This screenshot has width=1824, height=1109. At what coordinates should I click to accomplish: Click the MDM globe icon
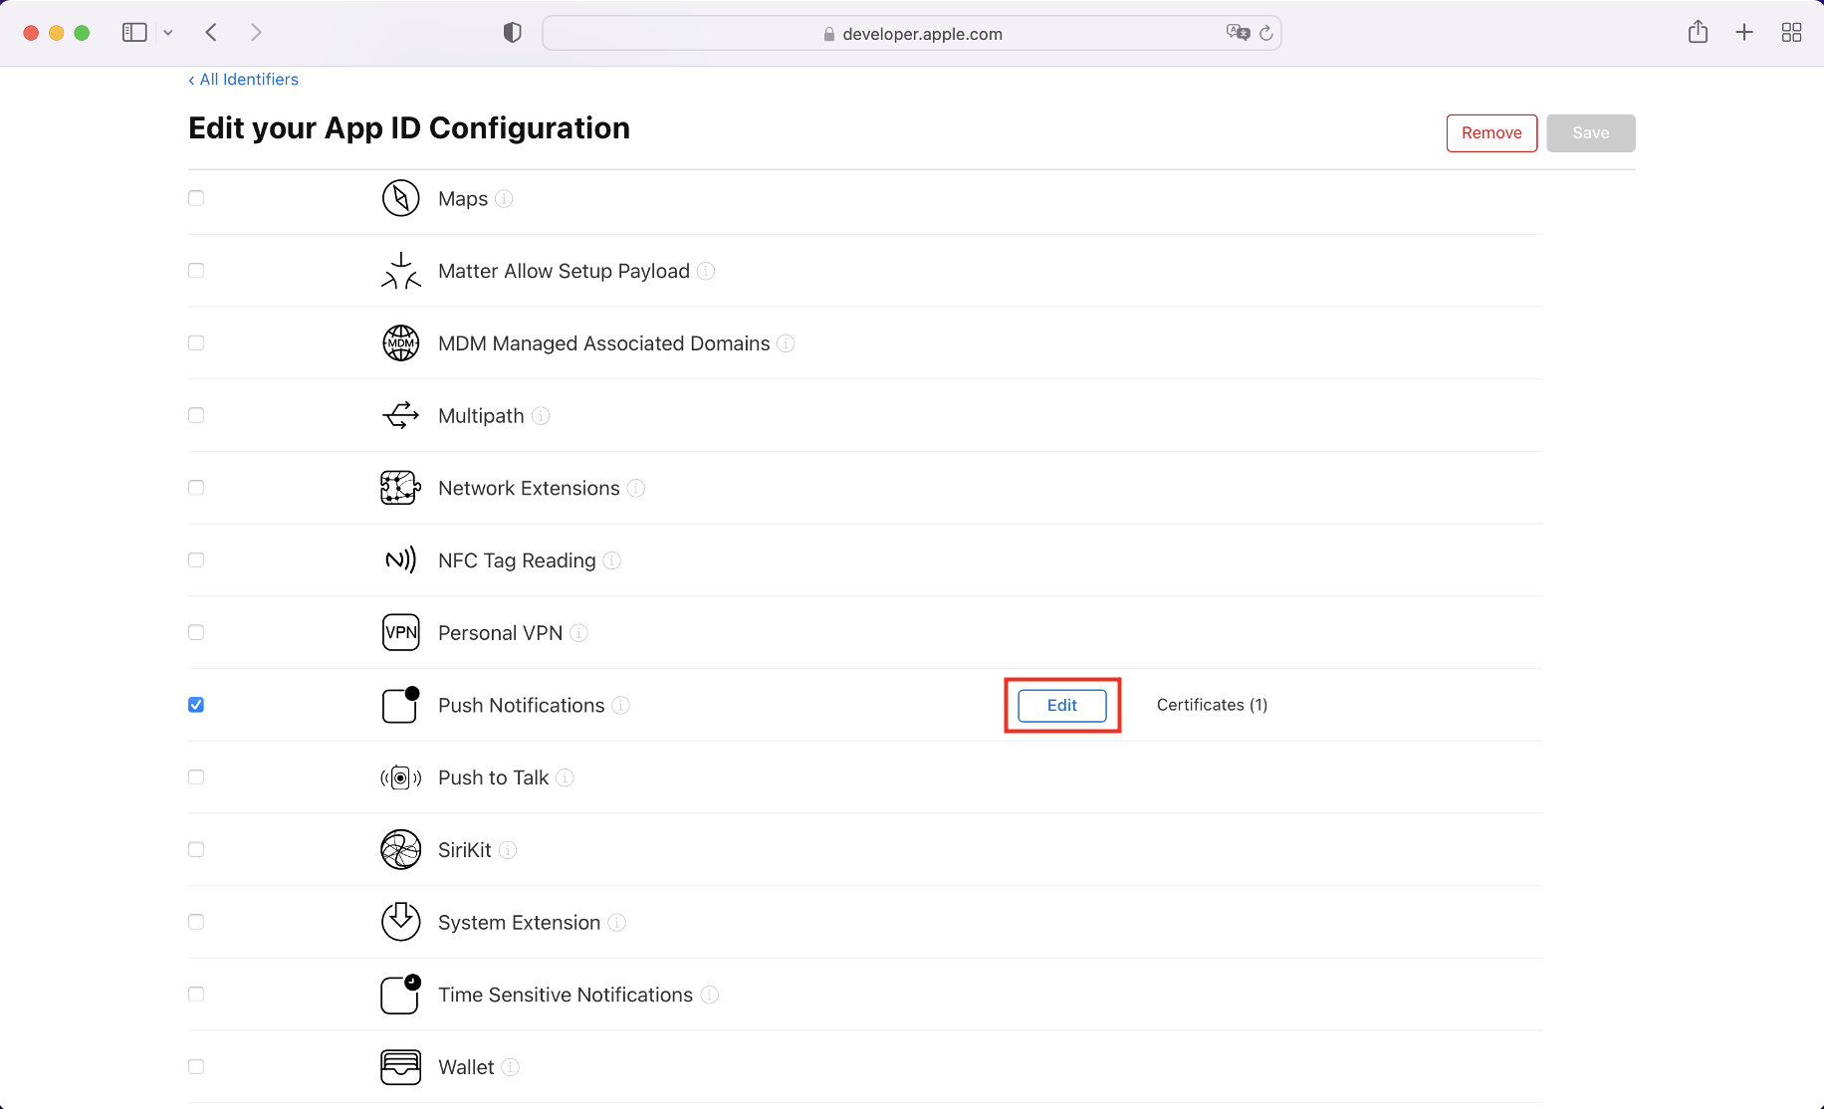point(400,343)
